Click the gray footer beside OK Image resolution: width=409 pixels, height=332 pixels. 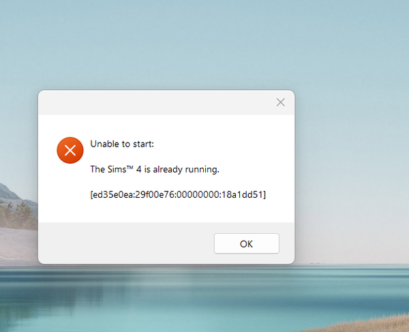[x=126, y=243]
